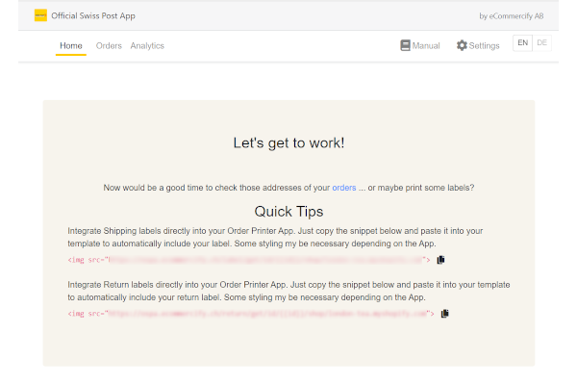This screenshot has height=385, width=577.
Task: Copy the shipping label snippet via copy icon
Action: coord(441,260)
